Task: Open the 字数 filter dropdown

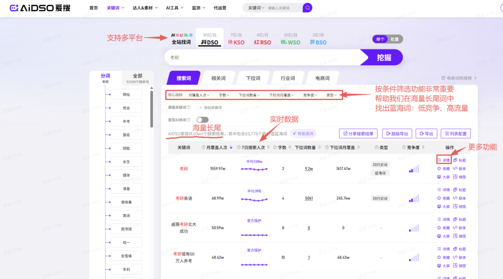Action: [224, 95]
